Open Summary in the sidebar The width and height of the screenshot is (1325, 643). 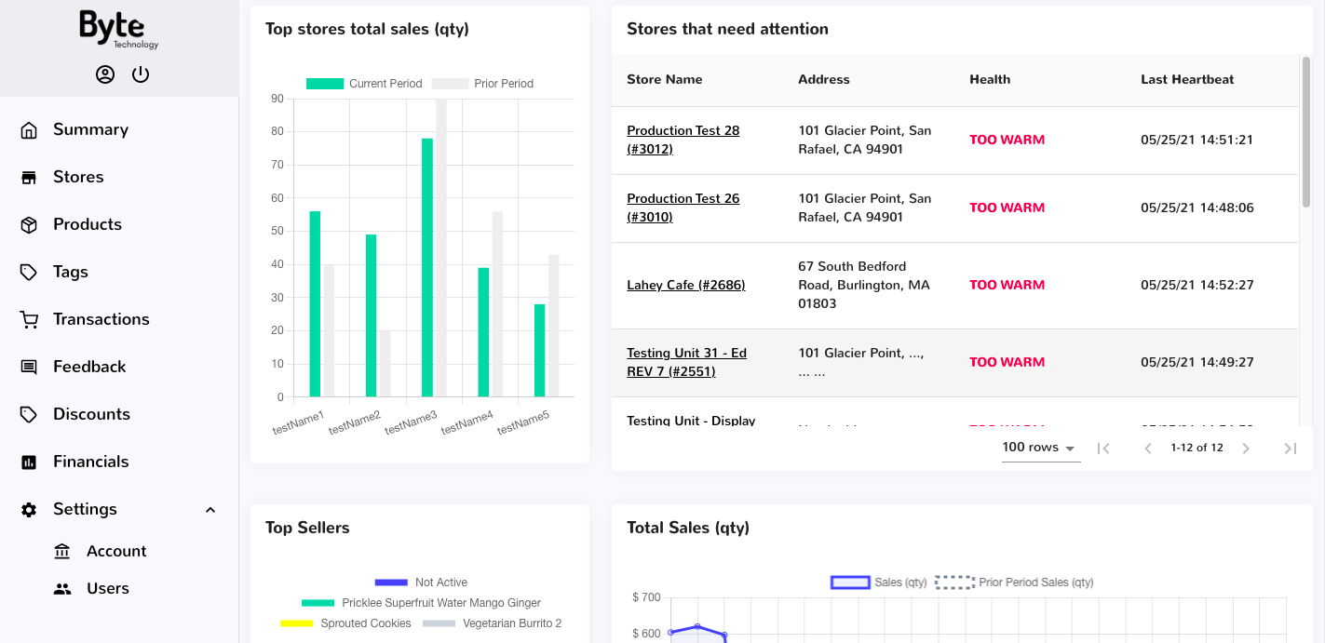(90, 130)
